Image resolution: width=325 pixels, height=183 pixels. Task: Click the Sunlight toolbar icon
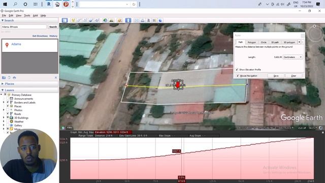tap(111, 20)
